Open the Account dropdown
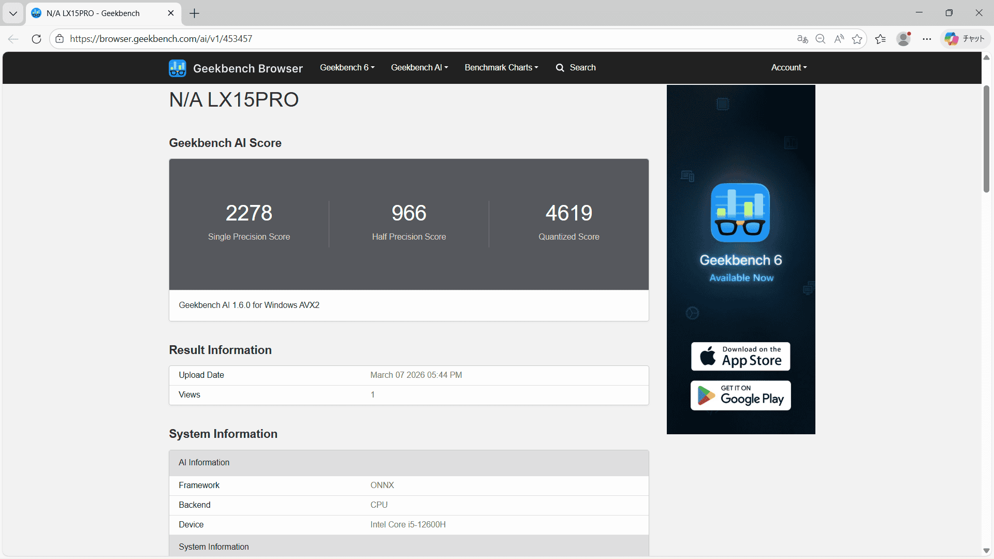 pyautogui.click(x=788, y=68)
